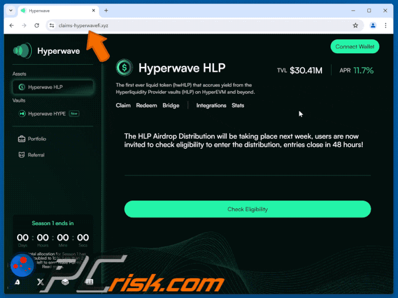Viewport: 398px width, 298px height.
Task: Click the Connect Wallet button
Action: 355,47
